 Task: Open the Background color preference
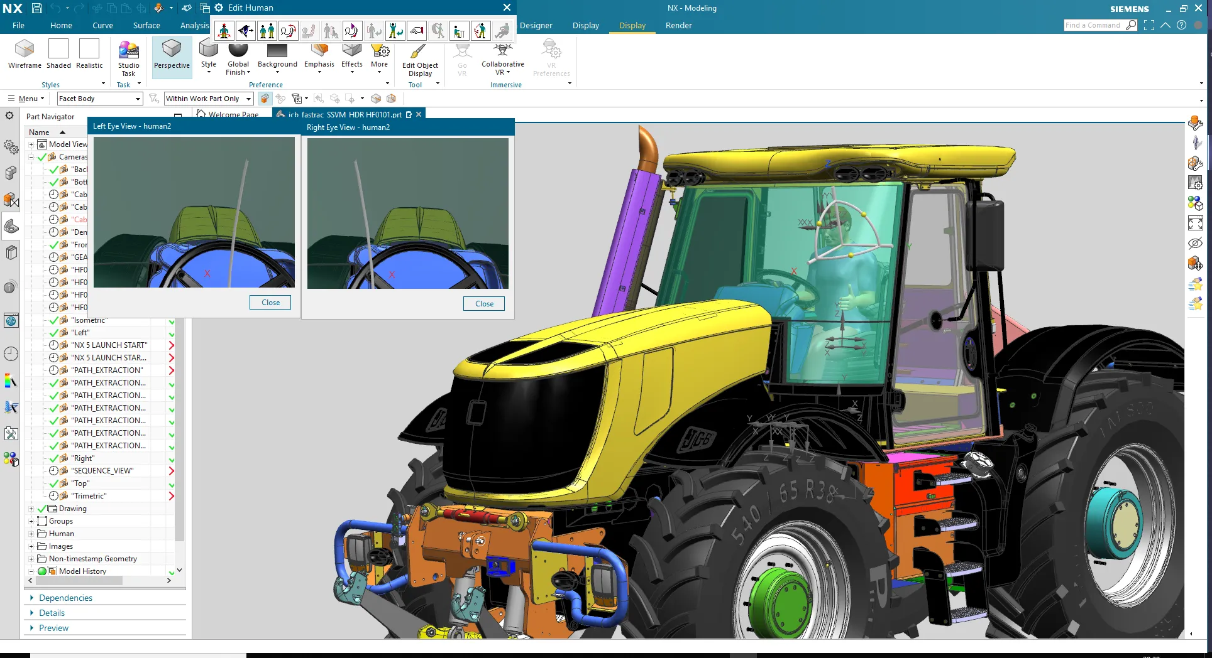tap(277, 57)
